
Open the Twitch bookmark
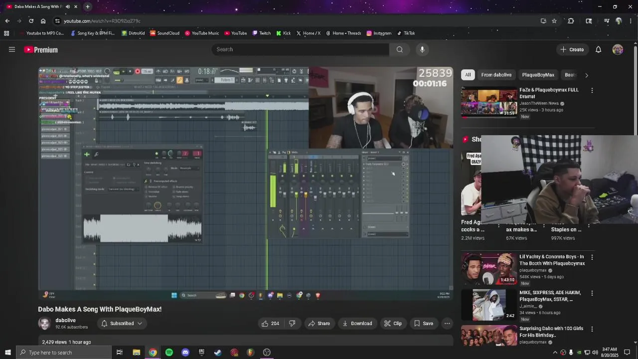click(x=262, y=33)
